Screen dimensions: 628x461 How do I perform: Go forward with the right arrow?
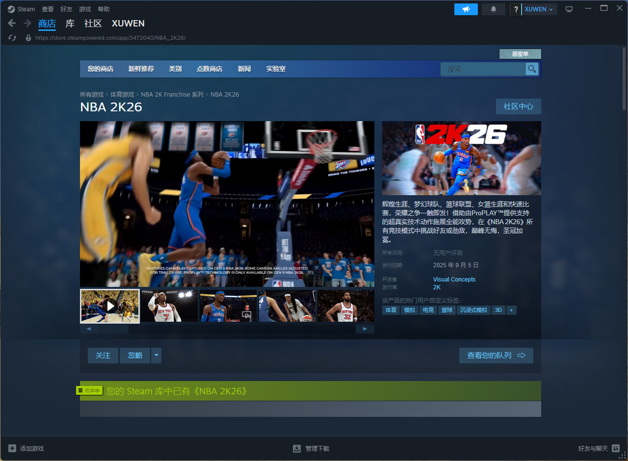coord(27,23)
